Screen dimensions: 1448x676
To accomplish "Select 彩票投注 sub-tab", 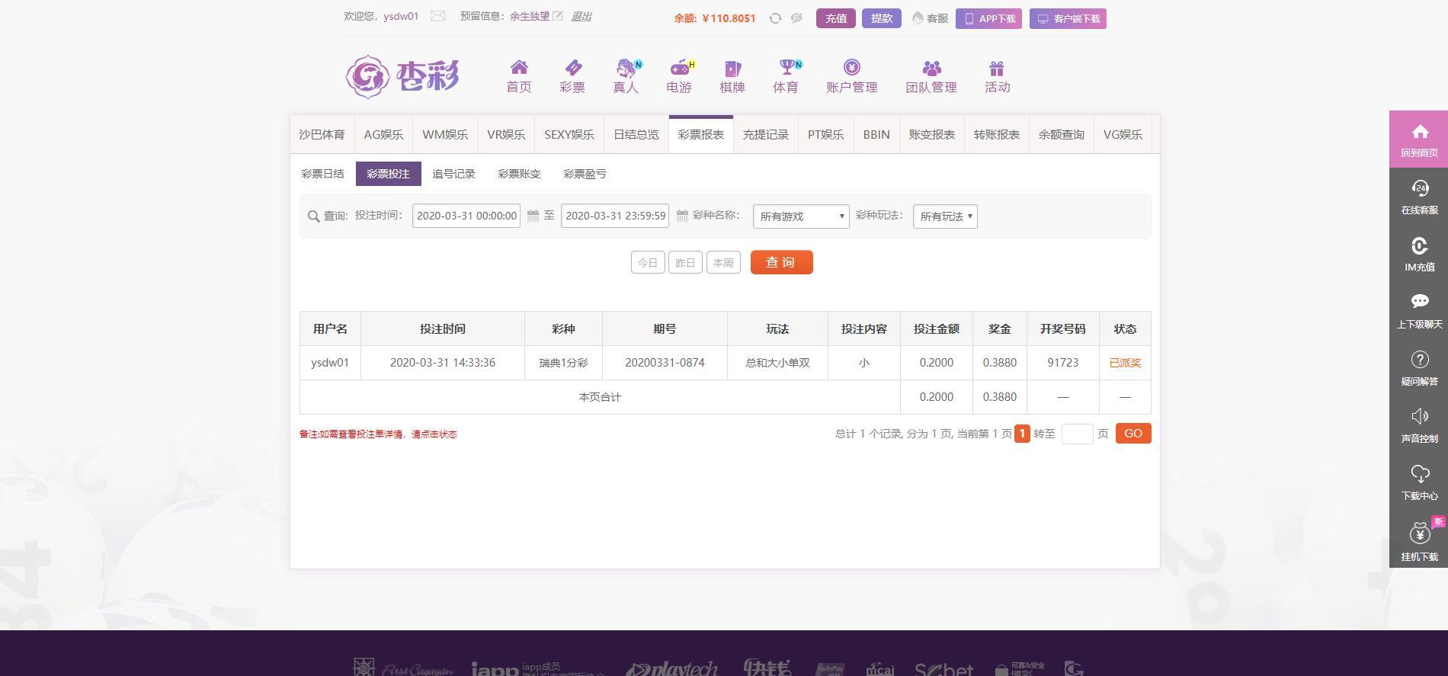I will click(388, 174).
